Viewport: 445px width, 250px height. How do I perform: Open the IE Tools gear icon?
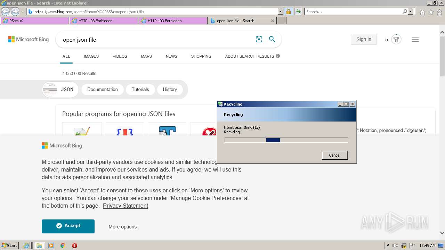click(439, 12)
